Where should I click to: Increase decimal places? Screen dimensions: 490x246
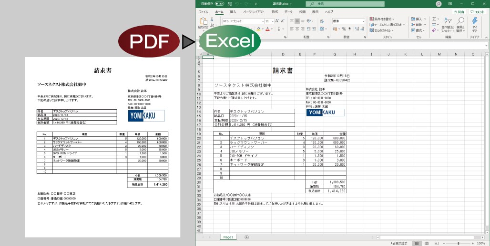point(357,28)
